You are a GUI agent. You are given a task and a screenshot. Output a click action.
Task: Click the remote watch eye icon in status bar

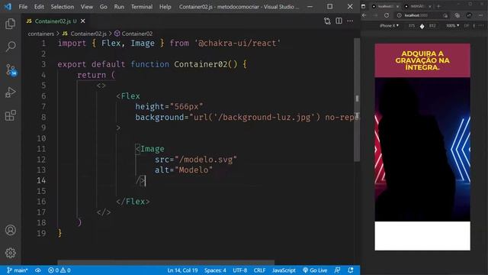click(38, 270)
